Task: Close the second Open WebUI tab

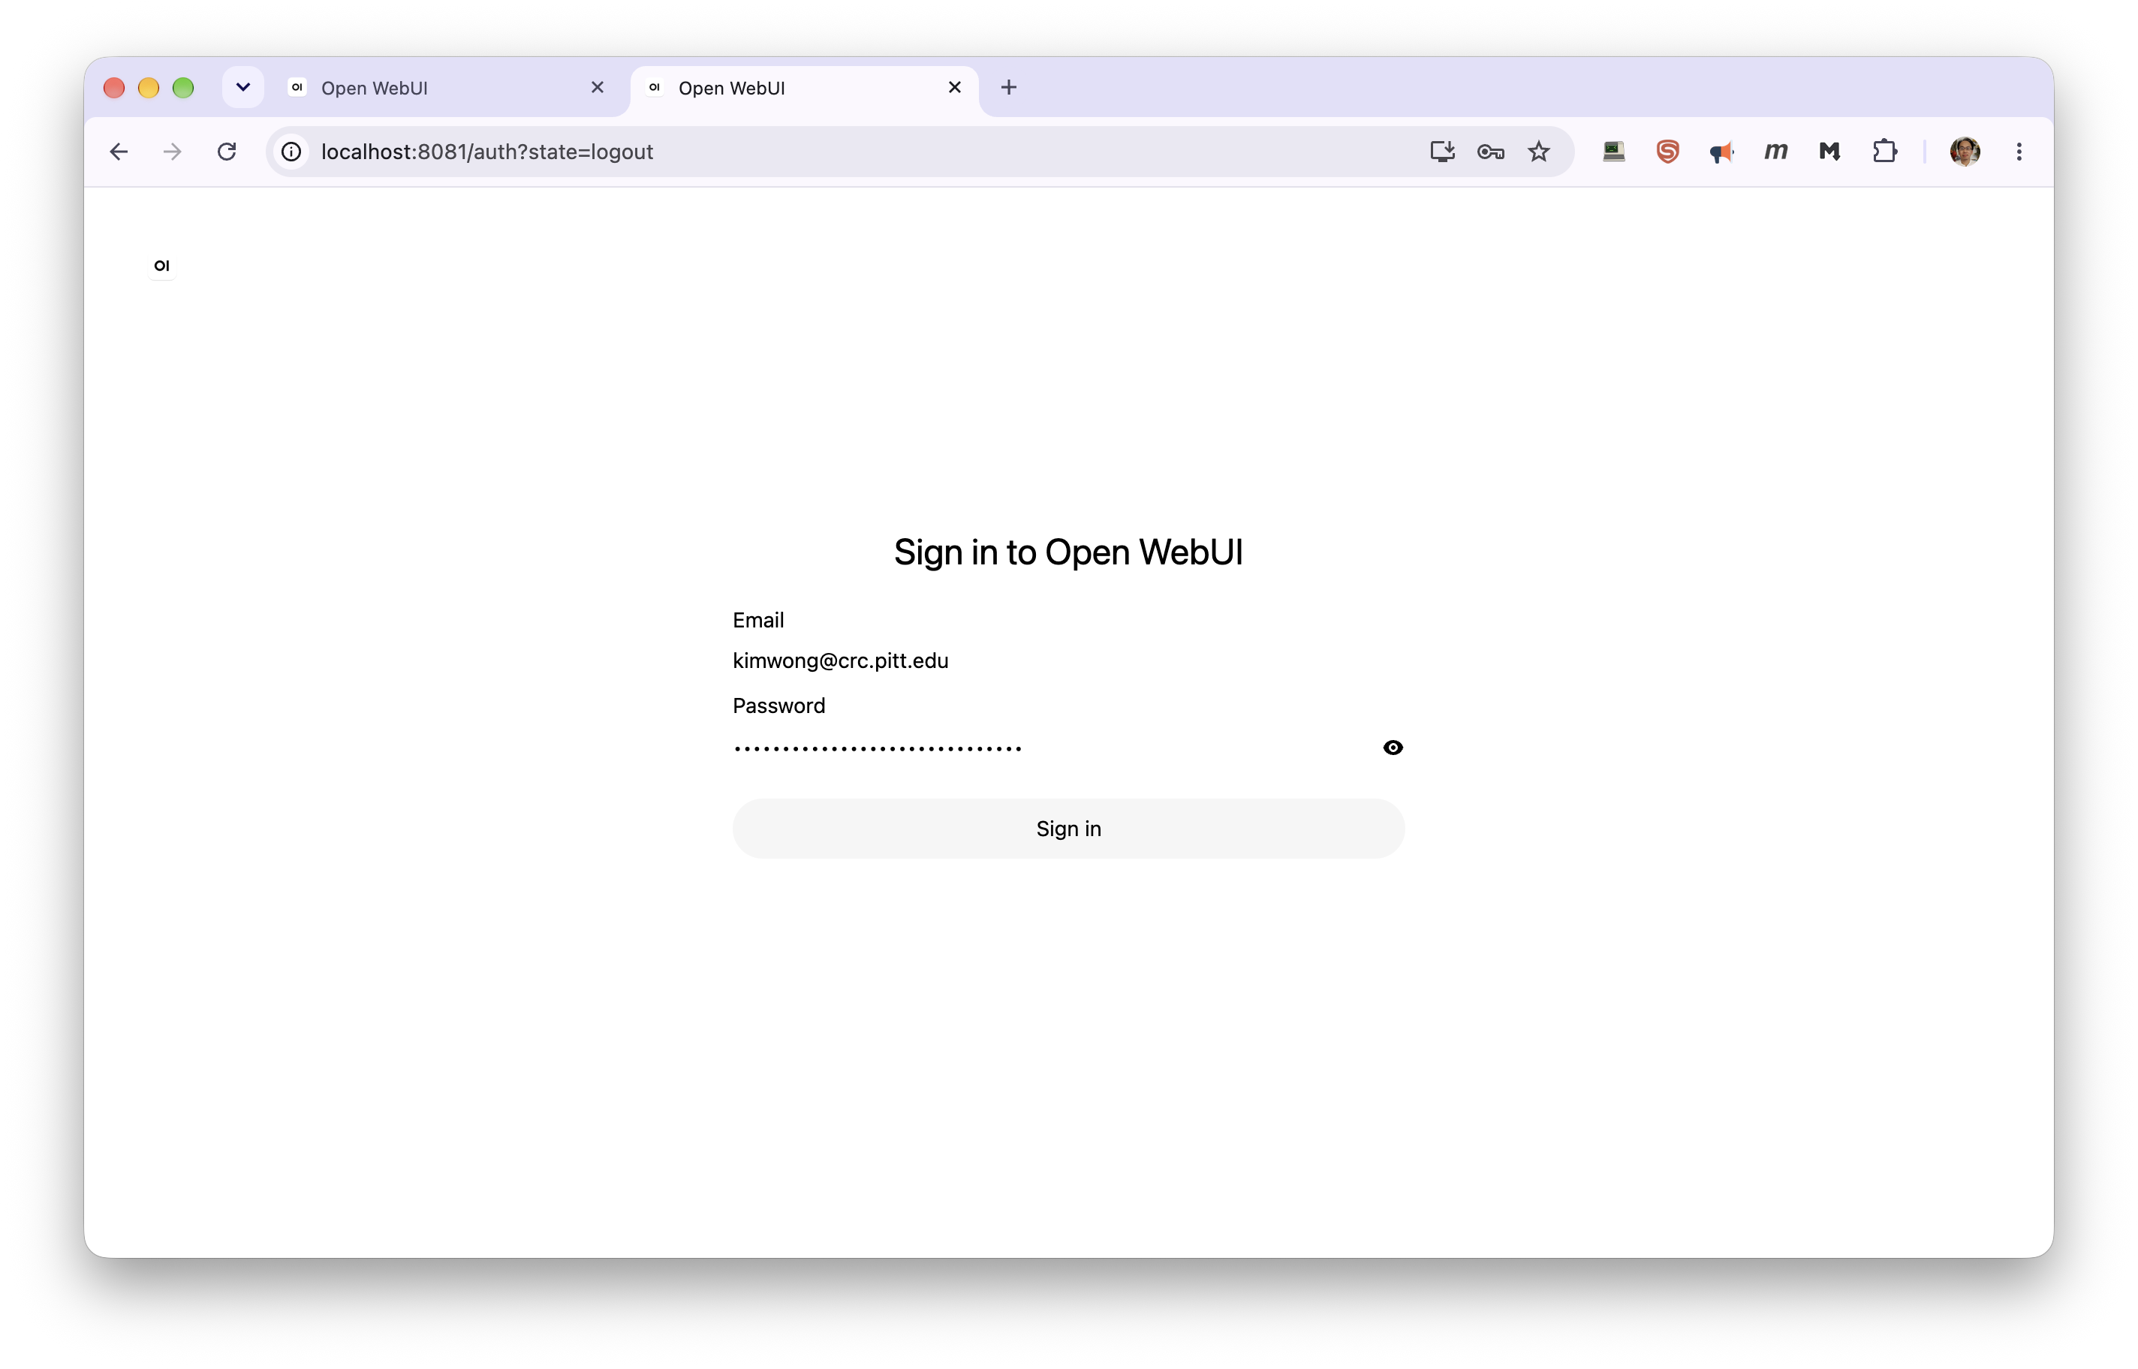Action: (x=955, y=87)
